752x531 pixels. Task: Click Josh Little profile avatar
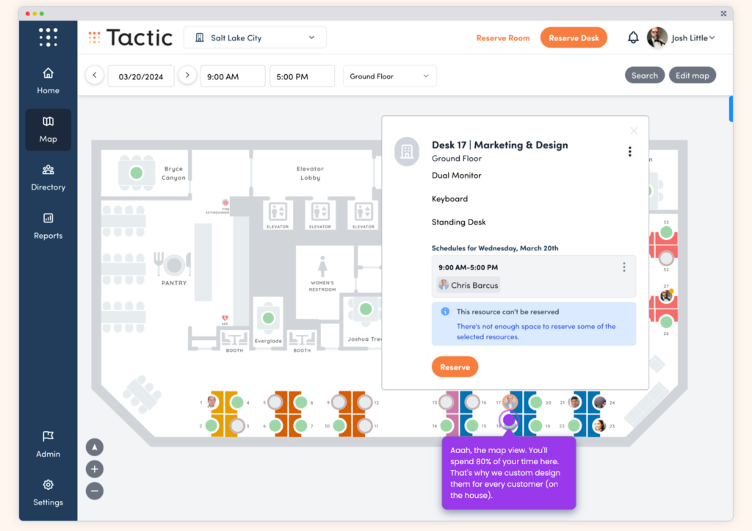tap(657, 37)
